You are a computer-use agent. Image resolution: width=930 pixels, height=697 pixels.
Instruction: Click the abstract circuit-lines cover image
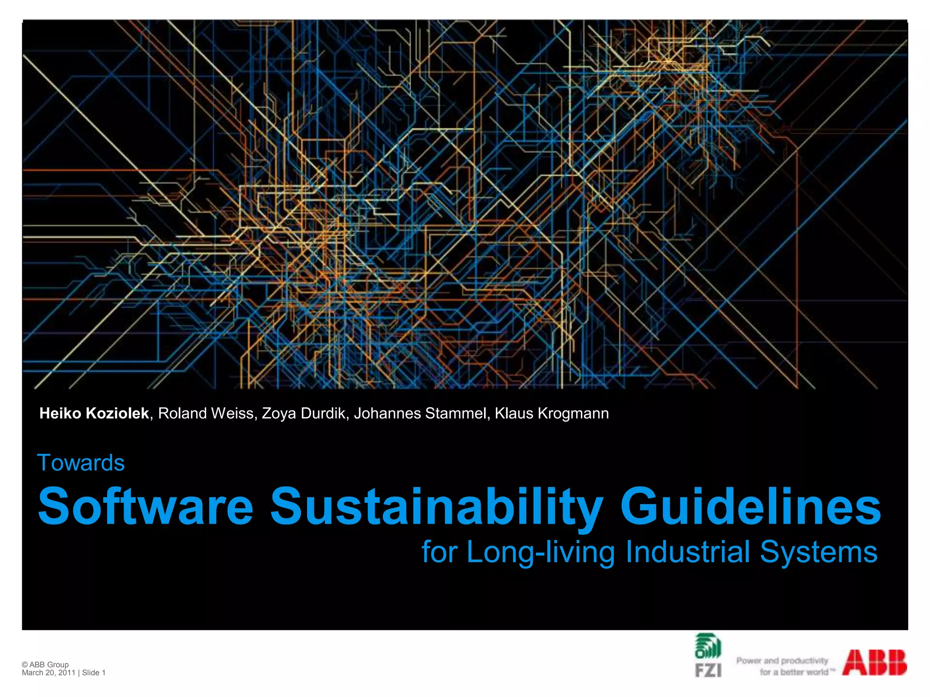click(x=465, y=204)
